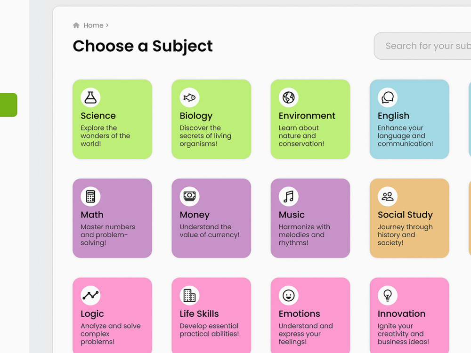Click the Biology fish icon
The image size is (471, 353).
pos(189,97)
